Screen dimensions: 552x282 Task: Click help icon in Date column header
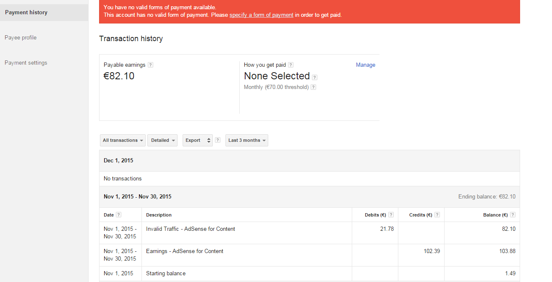click(x=119, y=215)
